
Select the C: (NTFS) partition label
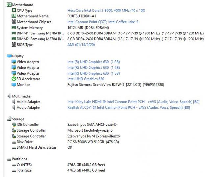point(24,165)
